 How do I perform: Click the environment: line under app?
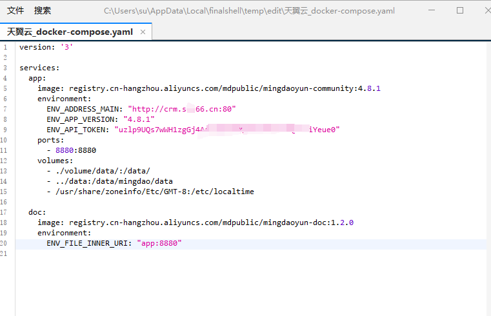[64, 99]
